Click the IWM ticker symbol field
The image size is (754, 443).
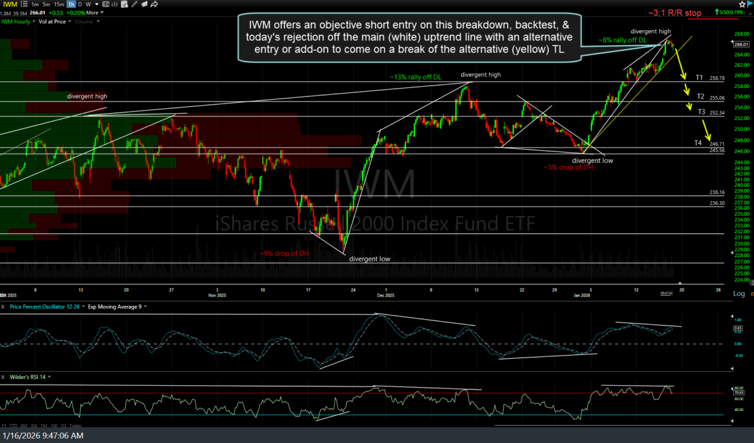[9, 5]
